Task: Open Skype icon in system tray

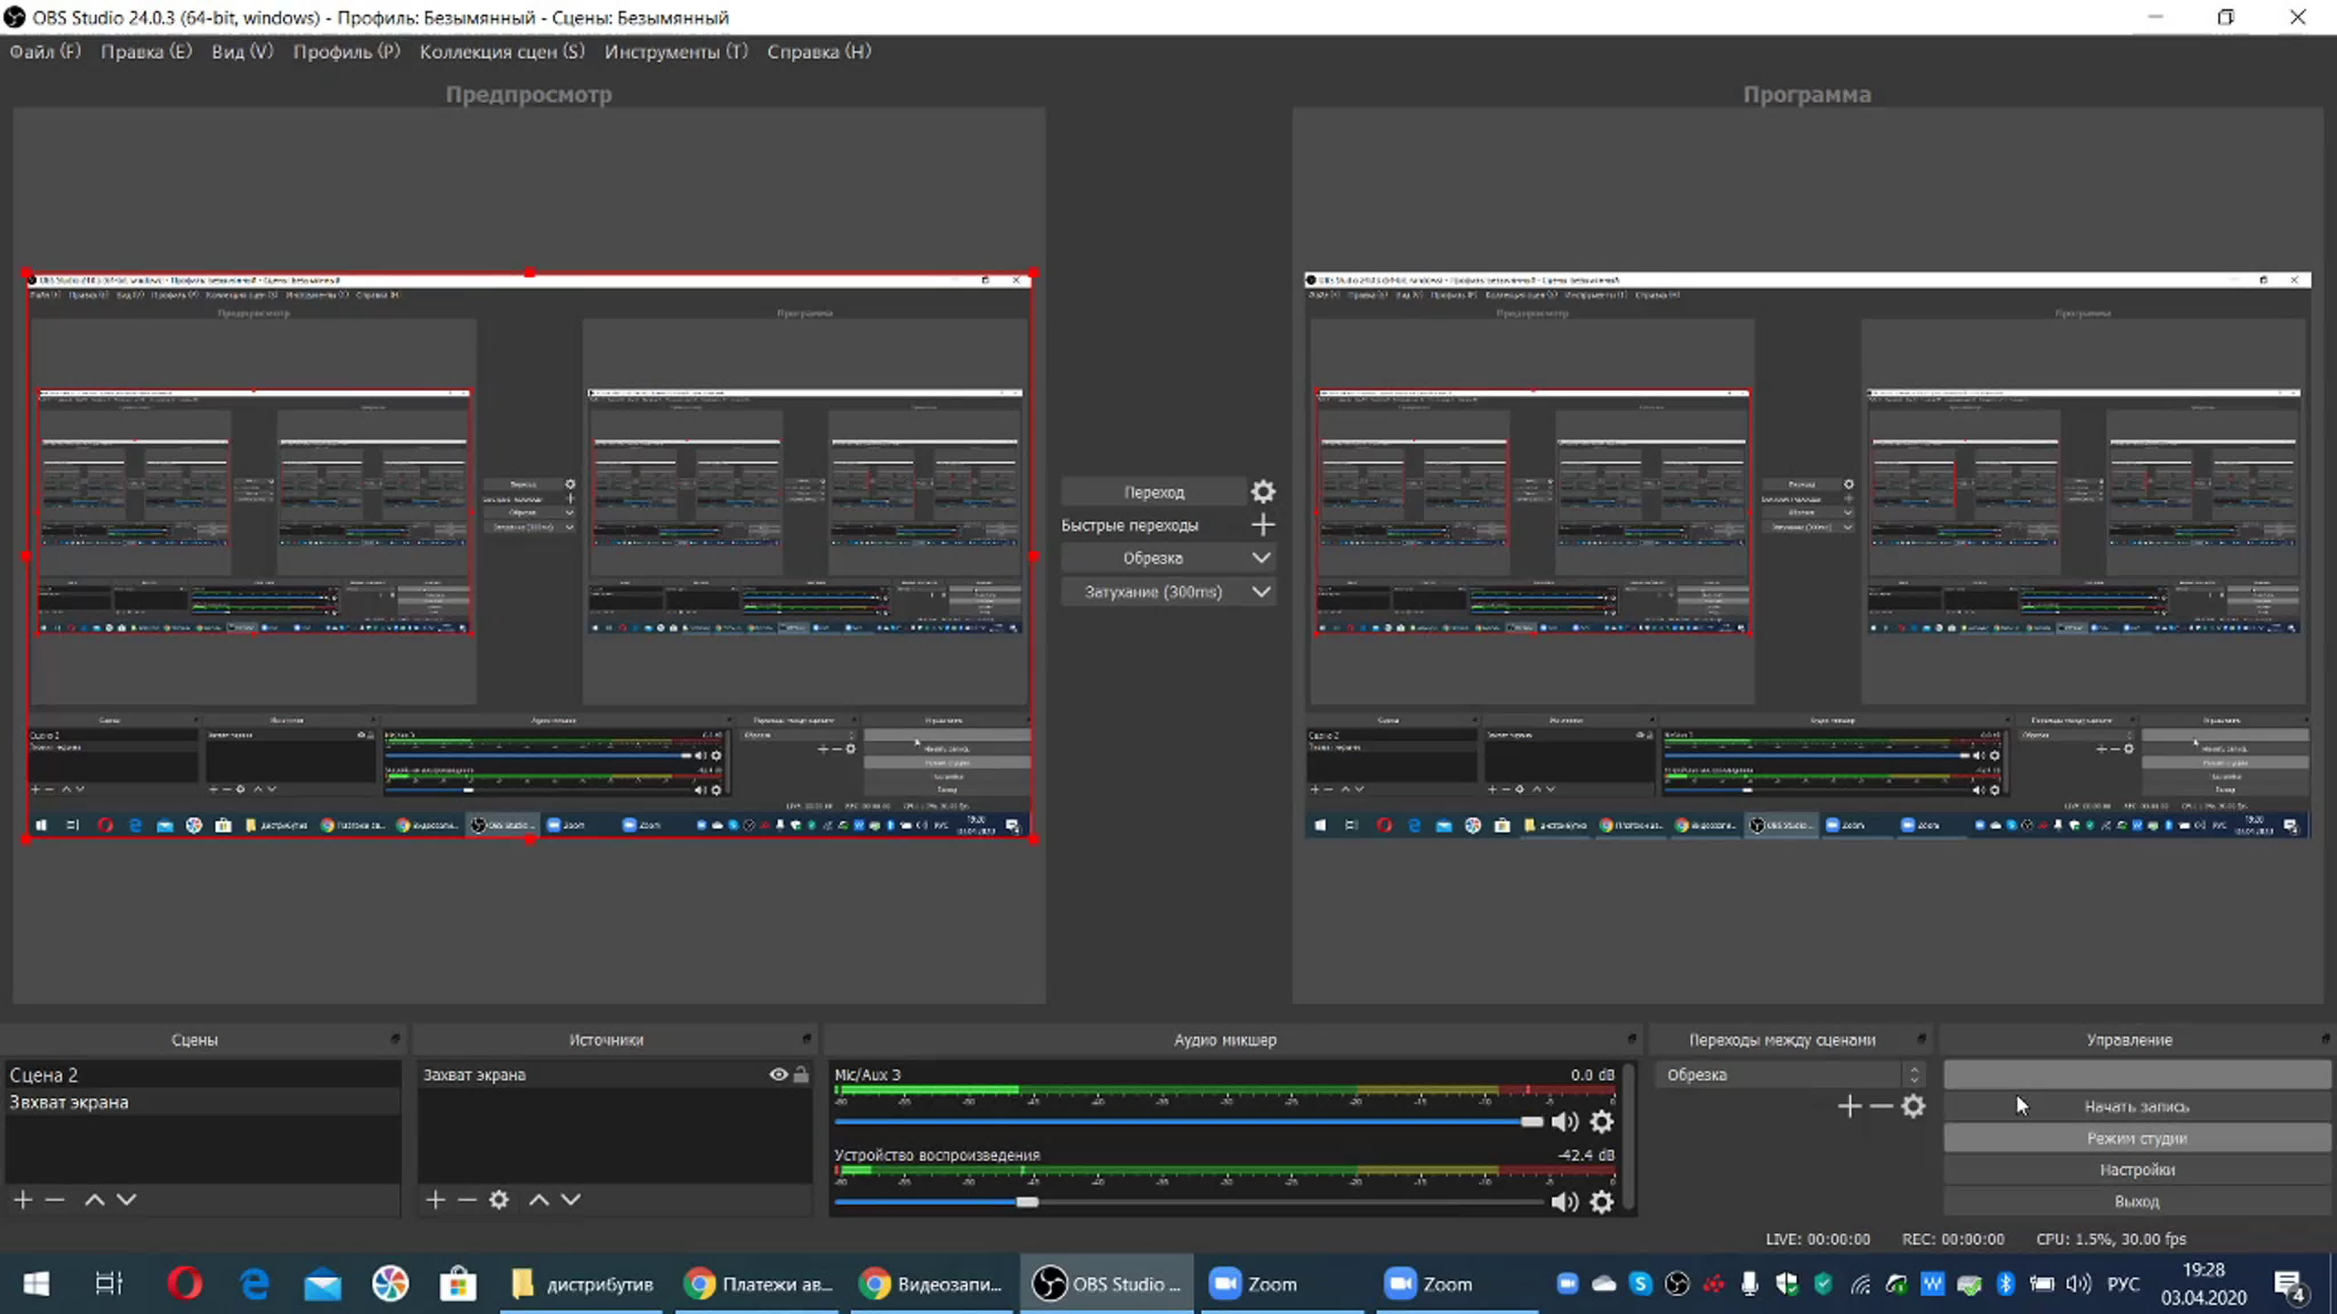Action: click(x=1640, y=1283)
